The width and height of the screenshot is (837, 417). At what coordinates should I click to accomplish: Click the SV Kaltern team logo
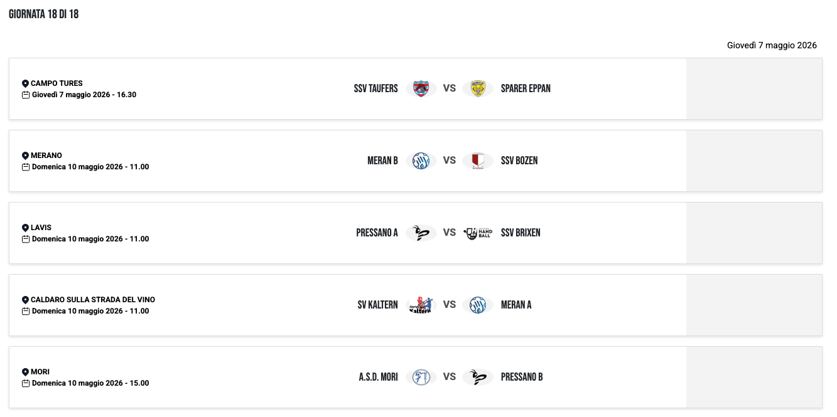(x=421, y=305)
